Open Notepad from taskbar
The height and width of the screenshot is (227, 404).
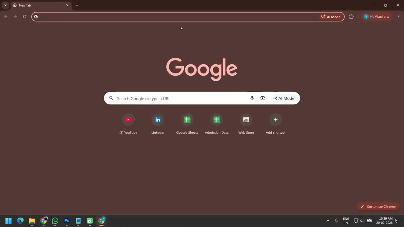coord(78,221)
